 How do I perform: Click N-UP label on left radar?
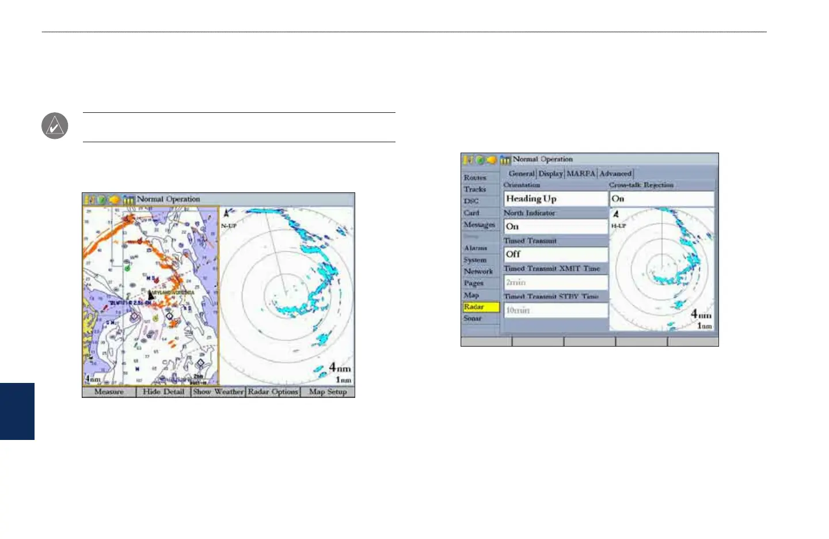coord(229,226)
